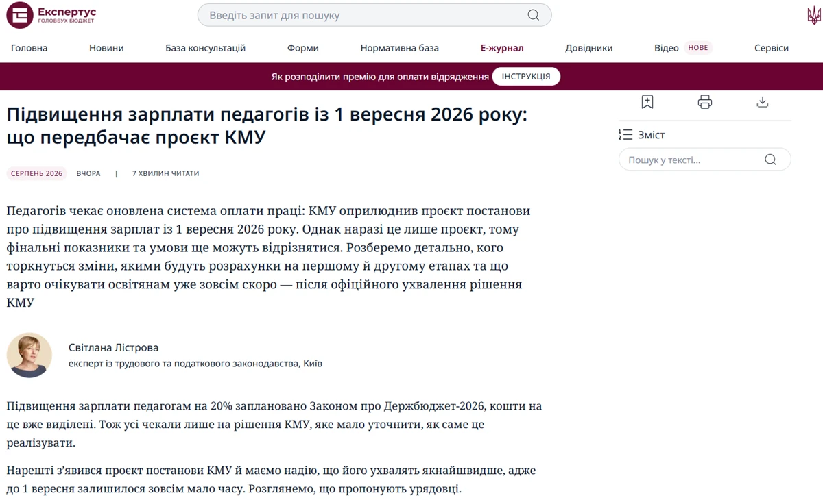The width and height of the screenshot is (823, 500).
Task: Print the article using the printer icon
Action: coord(704,102)
